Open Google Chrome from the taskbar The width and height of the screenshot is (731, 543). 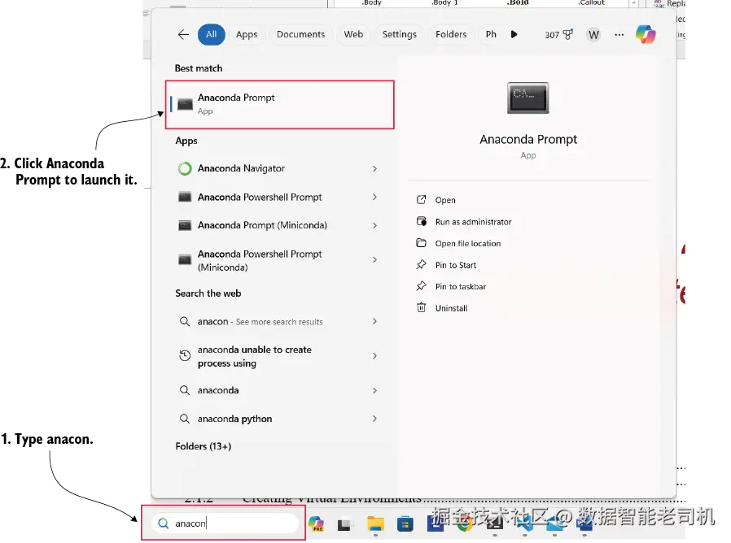(x=464, y=524)
